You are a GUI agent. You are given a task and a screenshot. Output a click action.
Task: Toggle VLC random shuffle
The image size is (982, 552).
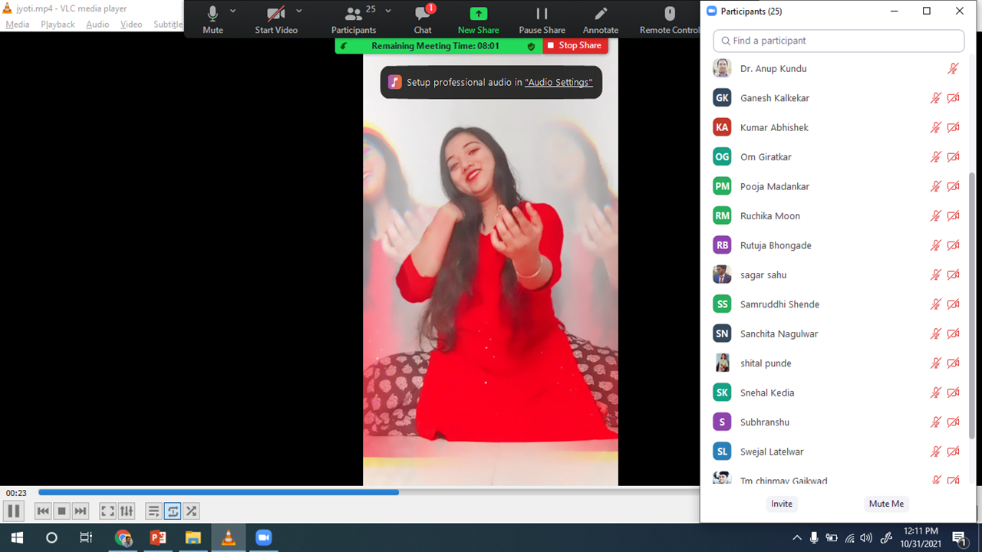click(x=191, y=511)
